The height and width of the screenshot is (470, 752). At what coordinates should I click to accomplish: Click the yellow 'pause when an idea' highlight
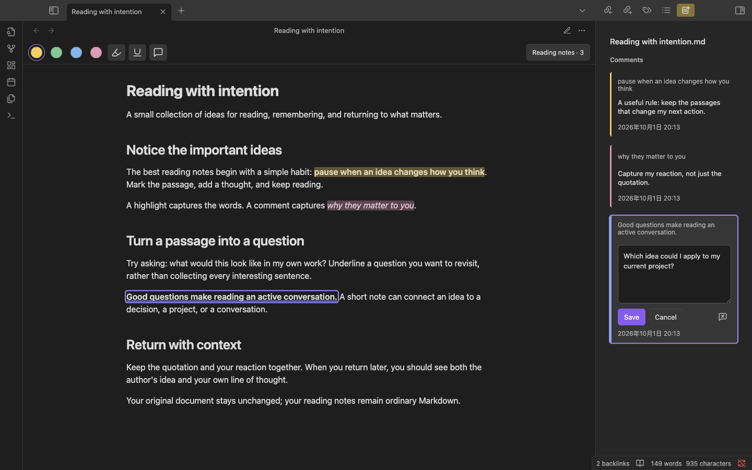point(399,172)
